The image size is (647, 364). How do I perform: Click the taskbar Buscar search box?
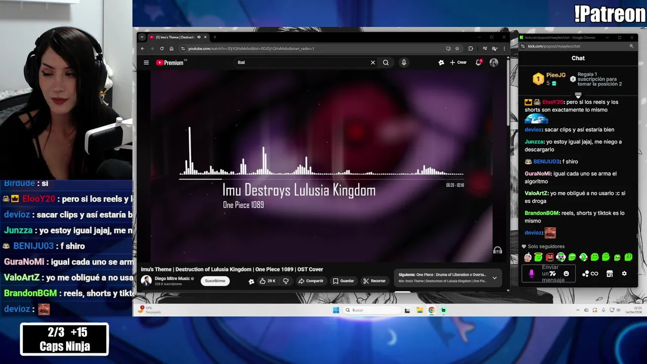[373, 310]
